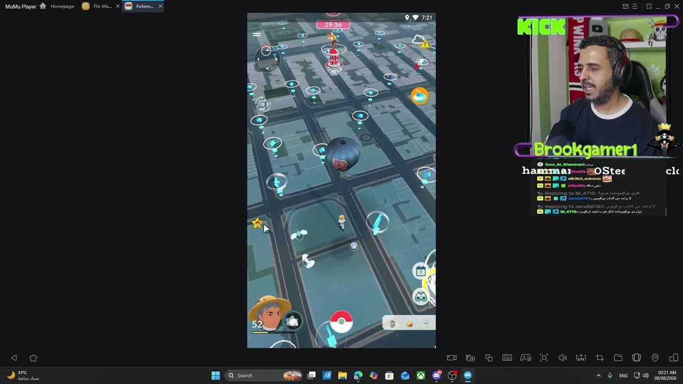Take a screenshot with crop tool
Image resolution: width=683 pixels, height=384 pixels.
coord(600,358)
